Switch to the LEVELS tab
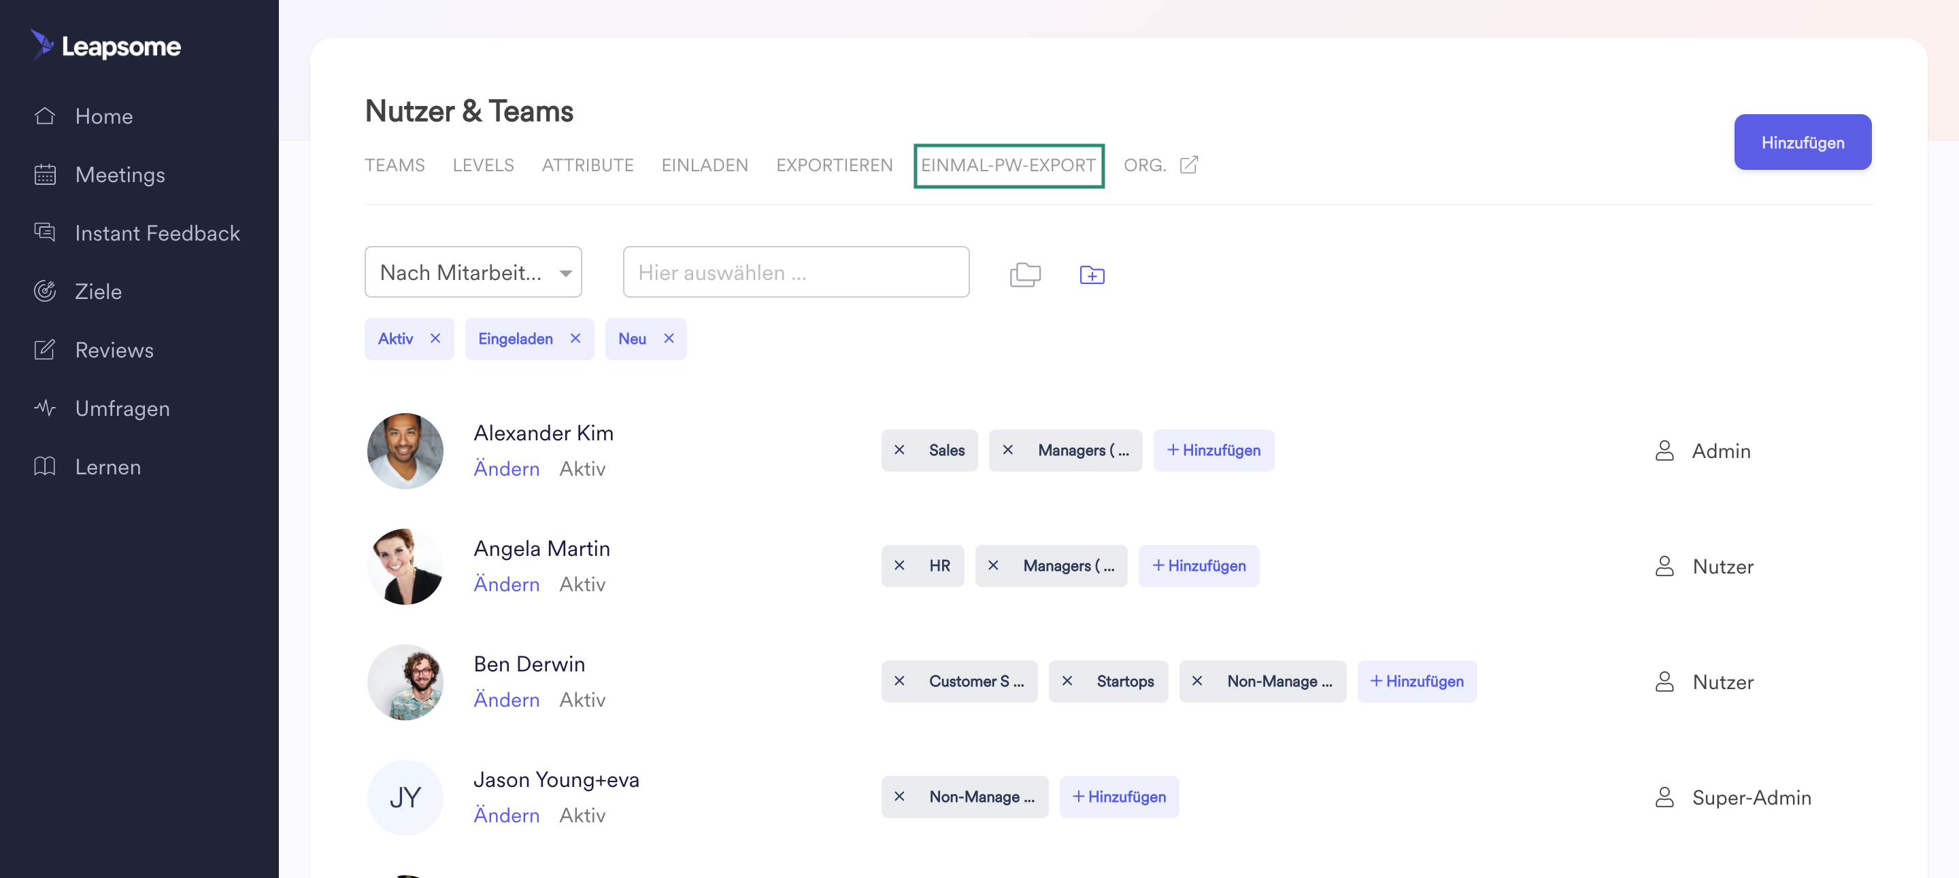 (x=483, y=165)
